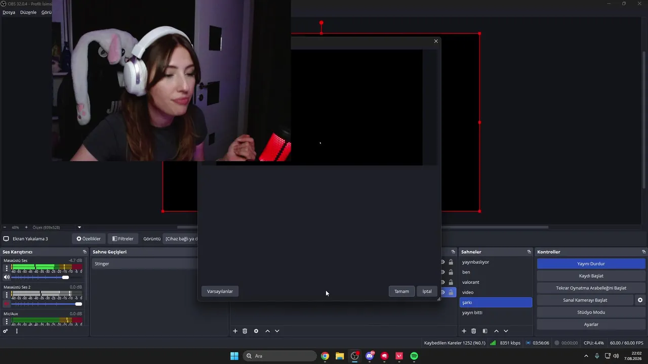This screenshot has height=364, width=648.
Task: Toggle lock on the highlighted source row
Action: [451, 292]
